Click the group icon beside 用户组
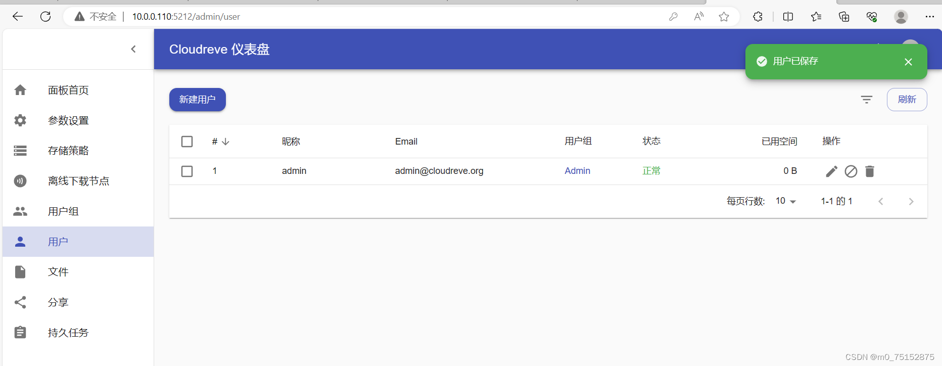Image resolution: width=942 pixels, height=366 pixels. click(x=20, y=211)
